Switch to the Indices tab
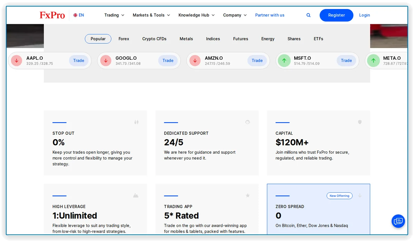Screen dimensions: 414x241 click(x=213, y=39)
